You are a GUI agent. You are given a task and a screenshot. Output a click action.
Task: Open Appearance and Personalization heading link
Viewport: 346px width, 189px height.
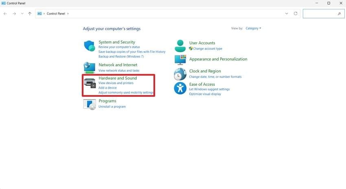218,59
